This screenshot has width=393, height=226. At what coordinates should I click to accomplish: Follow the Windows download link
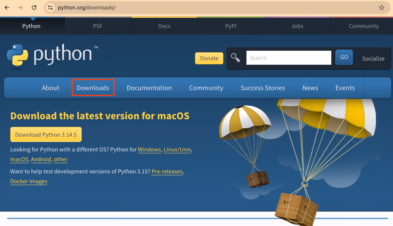coord(150,149)
